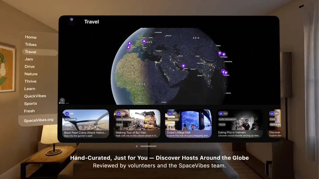Click the 180 badge on the partially visible Discover card
Viewport: 319px width, 179px height.
(x=274, y=114)
